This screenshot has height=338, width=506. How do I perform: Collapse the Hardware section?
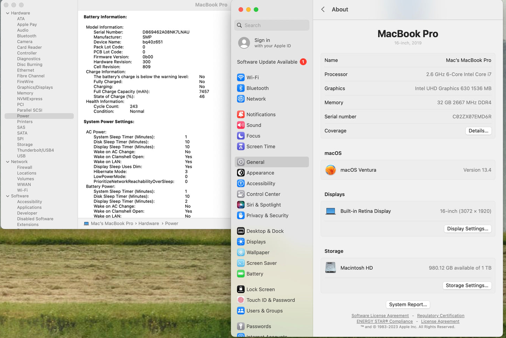pyautogui.click(x=8, y=13)
